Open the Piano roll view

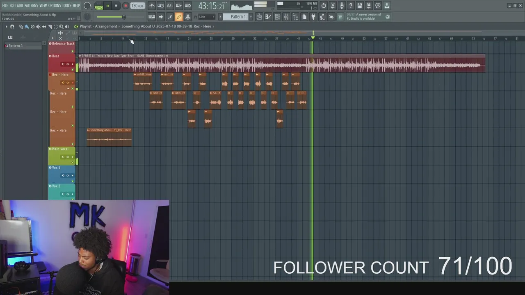tap(268, 17)
